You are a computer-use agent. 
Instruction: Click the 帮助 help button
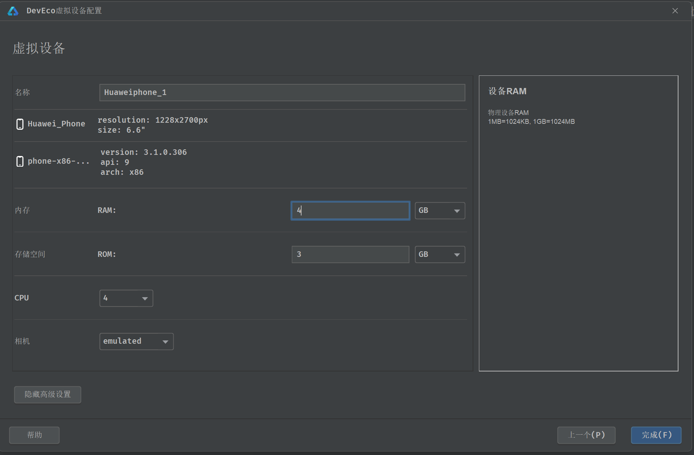(x=34, y=435)
